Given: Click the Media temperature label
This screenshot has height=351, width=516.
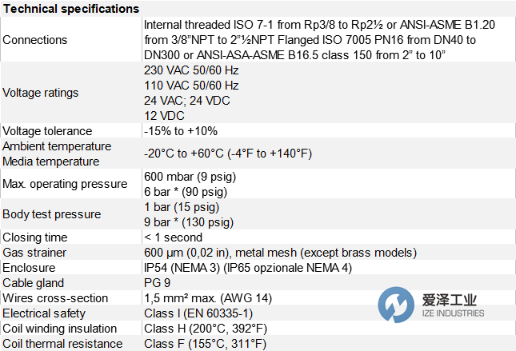Looking at the screenshot, I should 51,161.
